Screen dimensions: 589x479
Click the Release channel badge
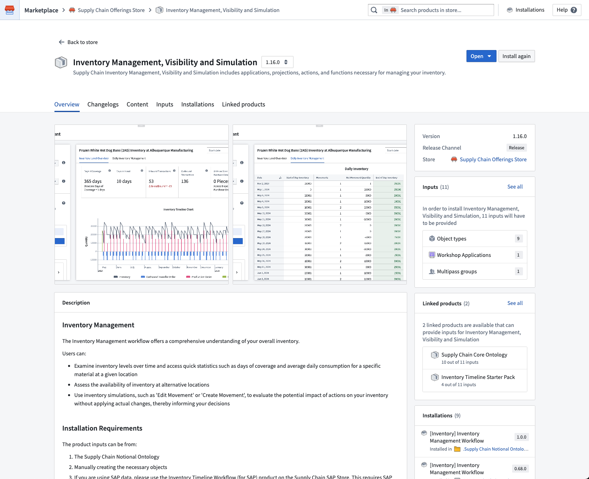click(517, 148)
